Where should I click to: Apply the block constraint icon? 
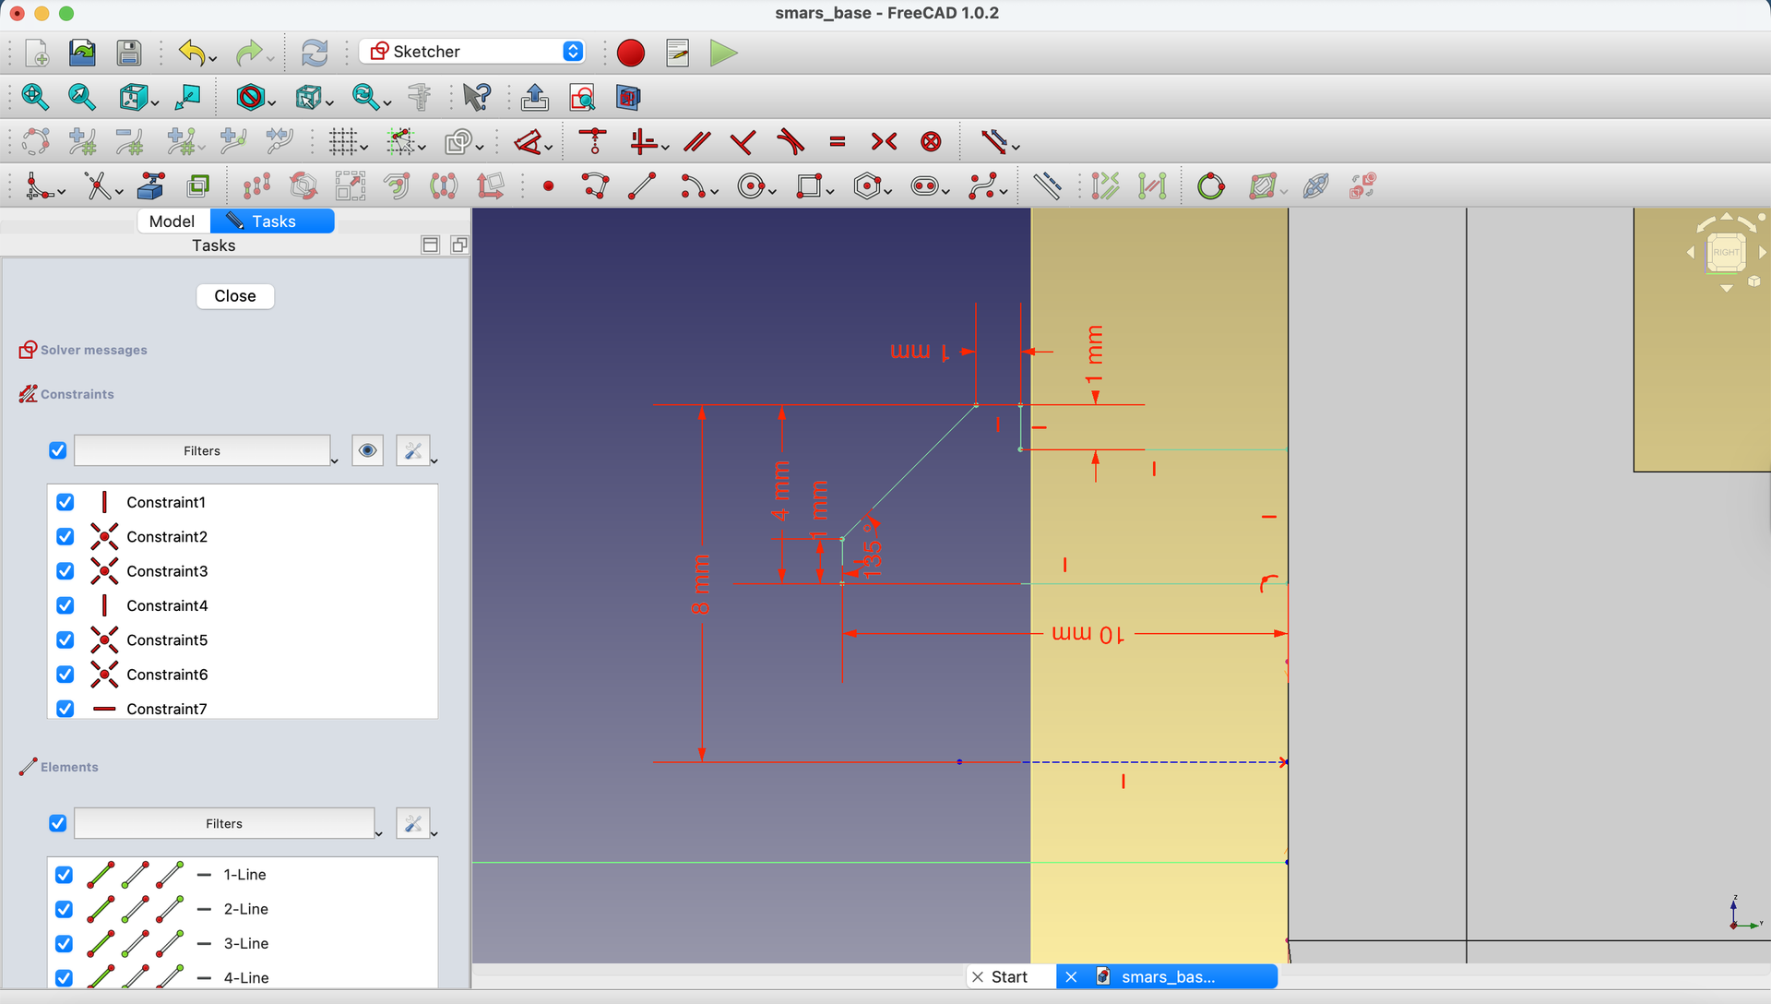tap(932, 141)
